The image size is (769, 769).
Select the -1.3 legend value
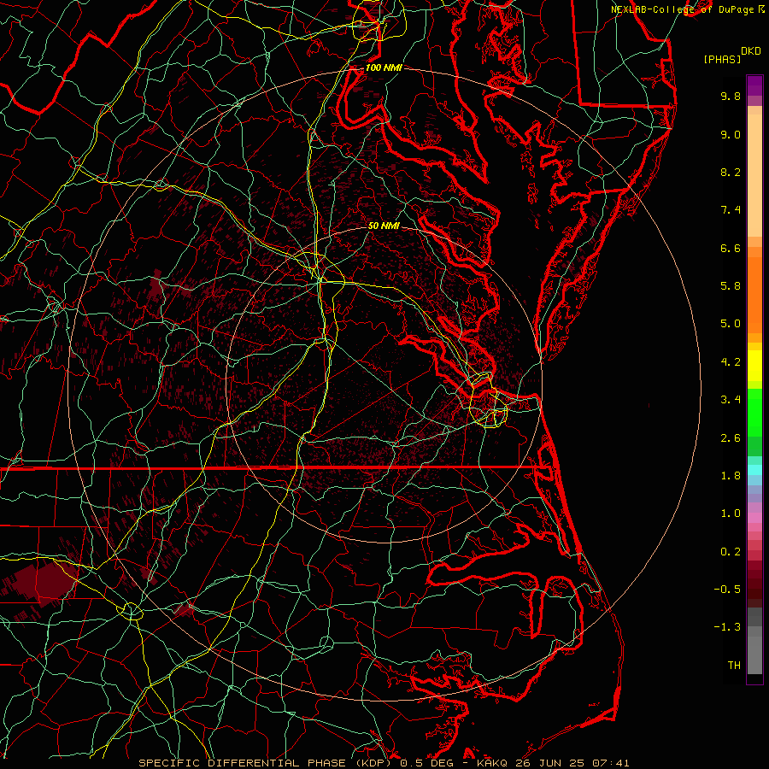(727, 627)
